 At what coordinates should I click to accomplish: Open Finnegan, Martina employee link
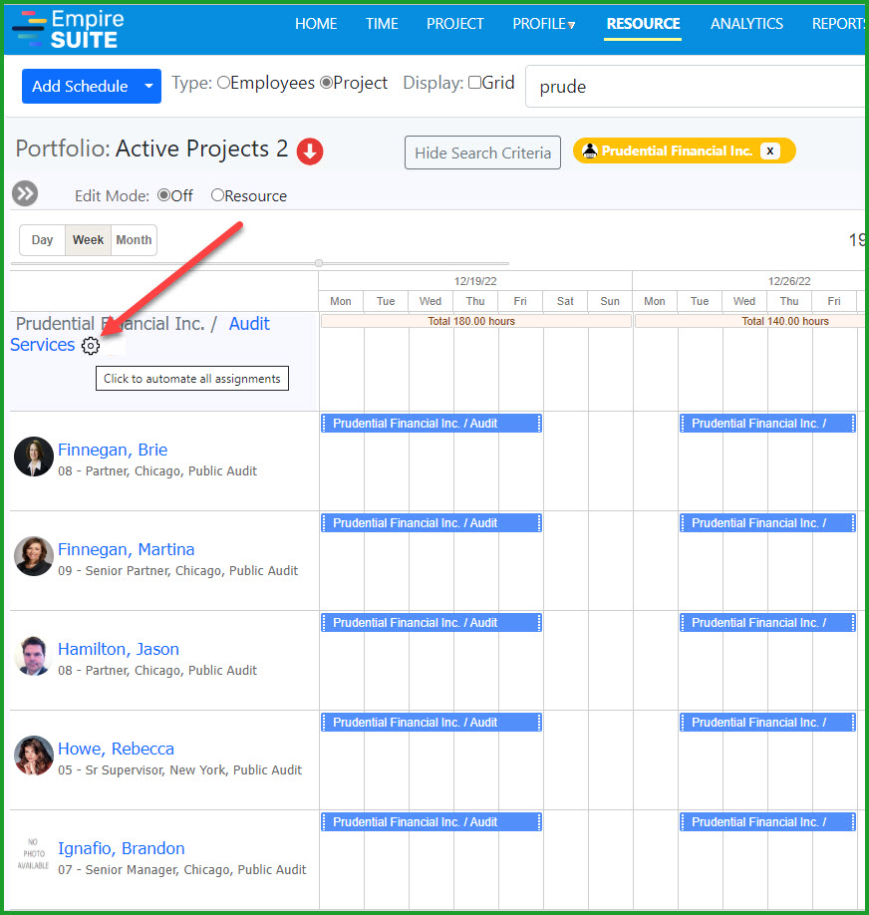point(126,550)
